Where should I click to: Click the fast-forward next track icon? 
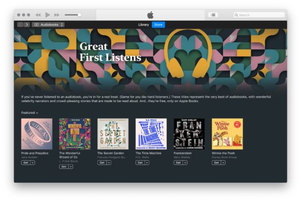(57, 15)
